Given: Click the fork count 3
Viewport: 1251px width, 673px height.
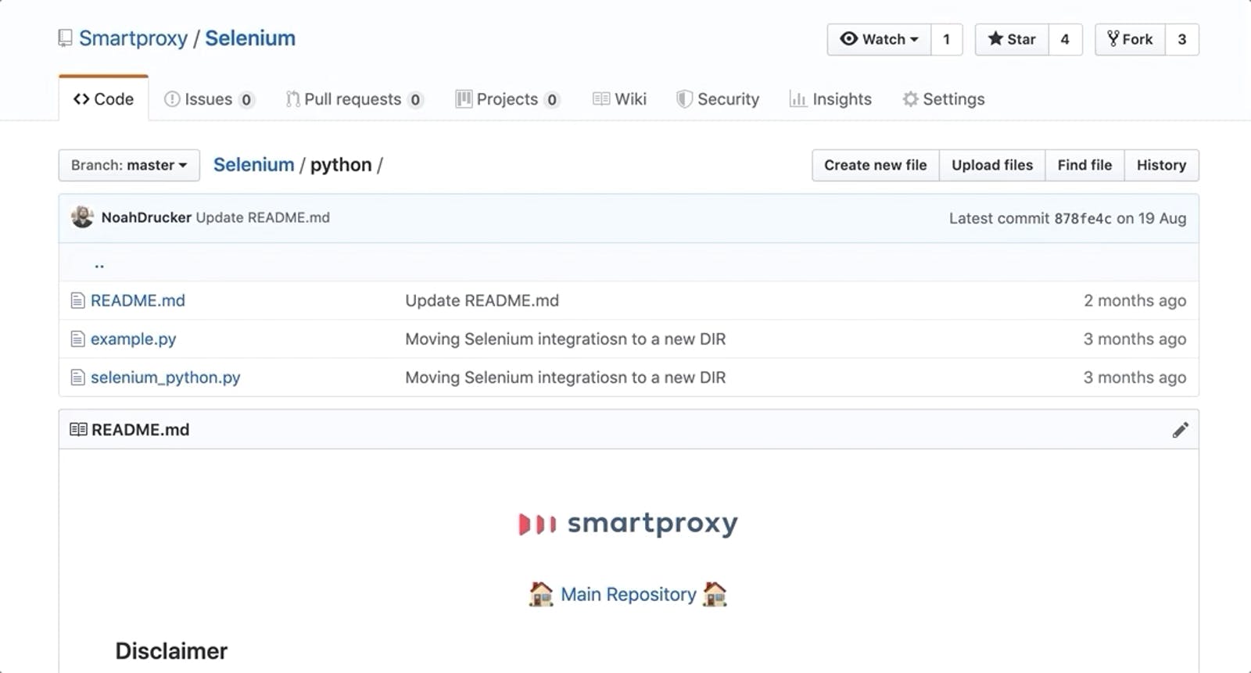Looking at the screenshot, I should click(1182, 39).
